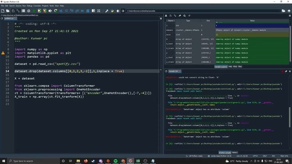The height and width of the screenshot is (164, 292).
Task: Go forward using the right arrow icon
Action: [123, 11]
